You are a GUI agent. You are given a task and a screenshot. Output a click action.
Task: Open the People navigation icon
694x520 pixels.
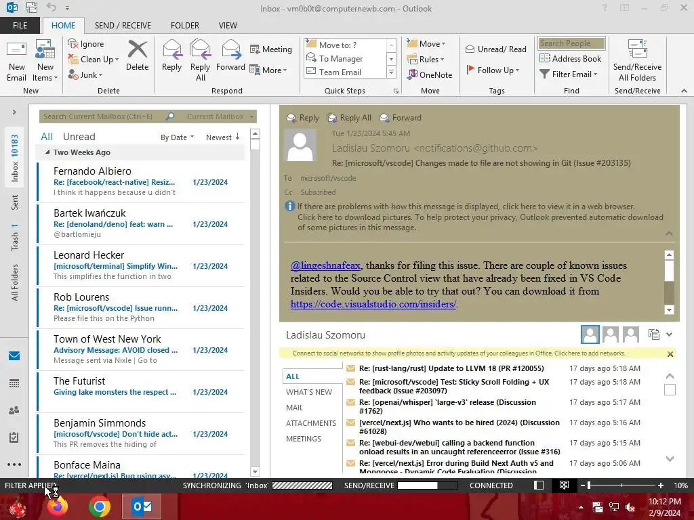(x=14, y=410)
